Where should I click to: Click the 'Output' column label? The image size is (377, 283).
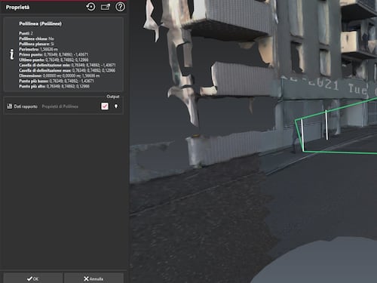[x=113, y=97]
